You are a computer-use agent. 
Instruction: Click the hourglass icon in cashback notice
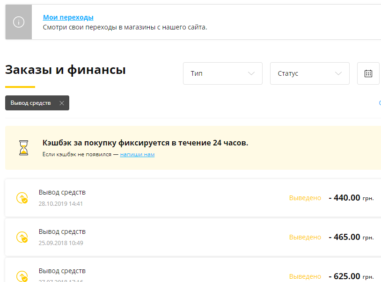(23, 148)
